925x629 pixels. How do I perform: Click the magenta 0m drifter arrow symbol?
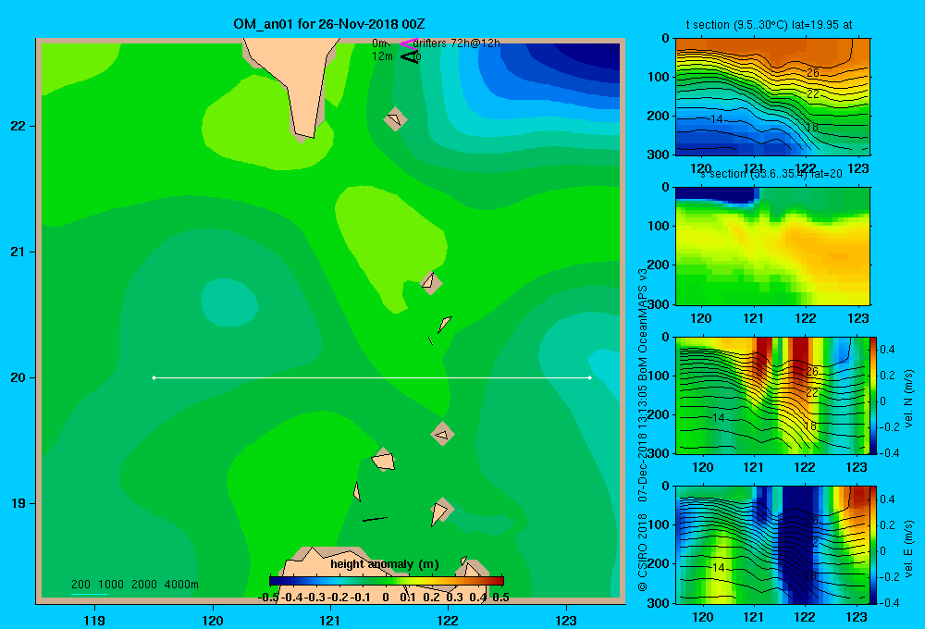[x=409, y=43]
